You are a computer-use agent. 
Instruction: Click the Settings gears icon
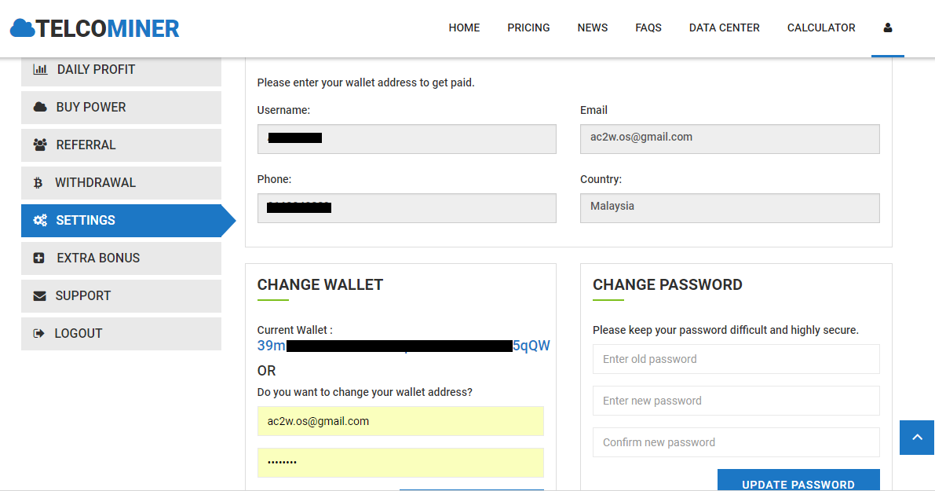coord(40,220)
